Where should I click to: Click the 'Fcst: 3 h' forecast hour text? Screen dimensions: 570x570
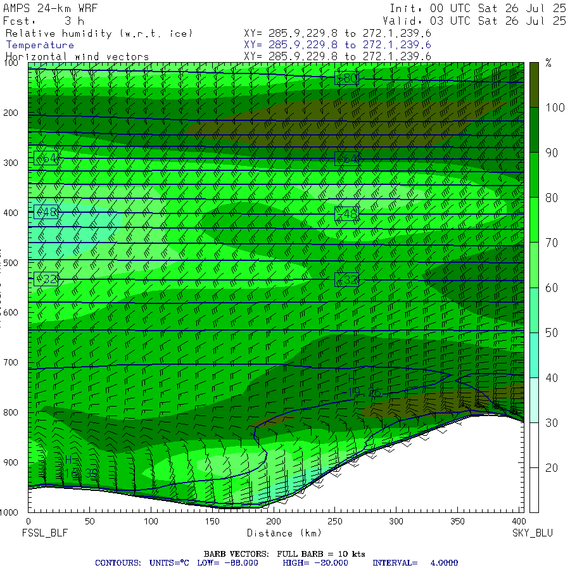click(x=44, y=21)
